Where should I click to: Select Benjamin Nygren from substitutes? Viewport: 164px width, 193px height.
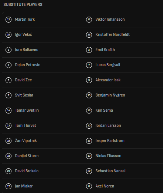(x=110, y=95)
